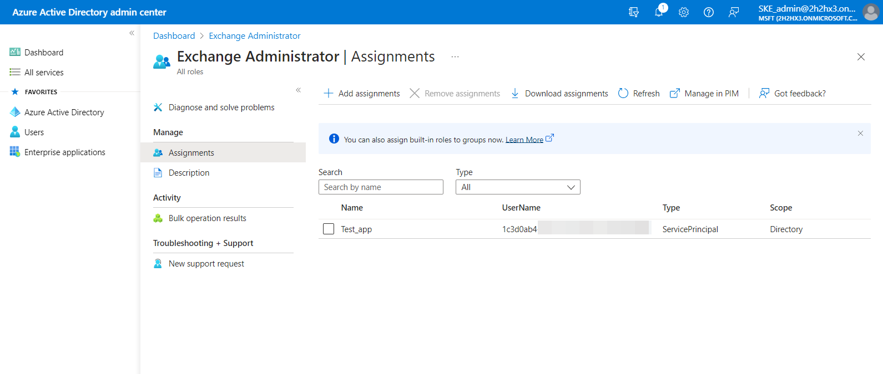Open the Description menu item

click(189, 173)
